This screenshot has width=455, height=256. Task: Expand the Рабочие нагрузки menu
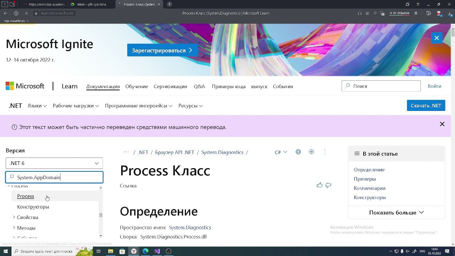pyautogui.click(x=76, y=106)
